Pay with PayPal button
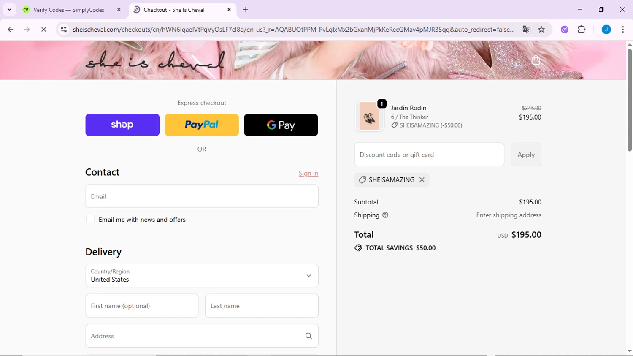 coord(202,125)
